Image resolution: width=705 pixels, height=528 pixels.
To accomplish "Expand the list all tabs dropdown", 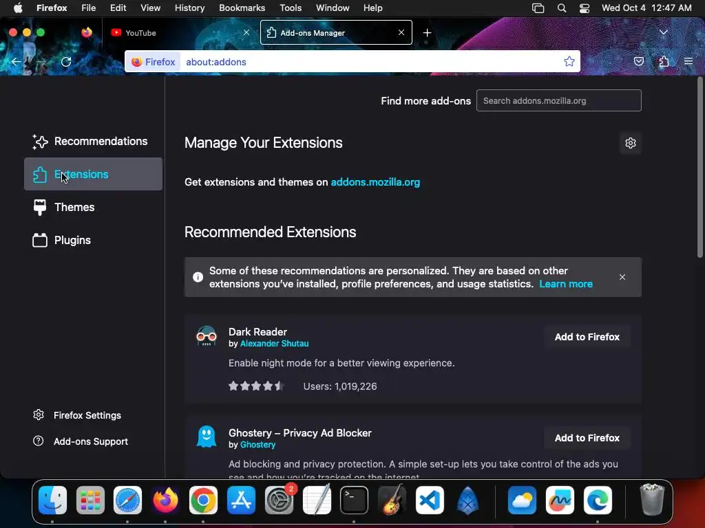I will (664, 32).
